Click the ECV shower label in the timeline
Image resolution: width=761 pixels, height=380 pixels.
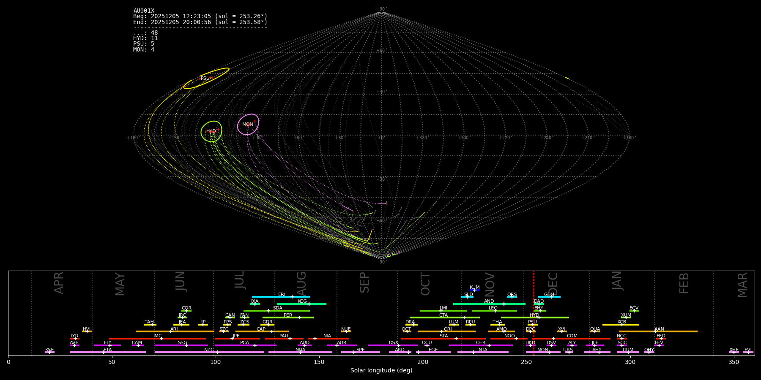click(x=634, y=308)
